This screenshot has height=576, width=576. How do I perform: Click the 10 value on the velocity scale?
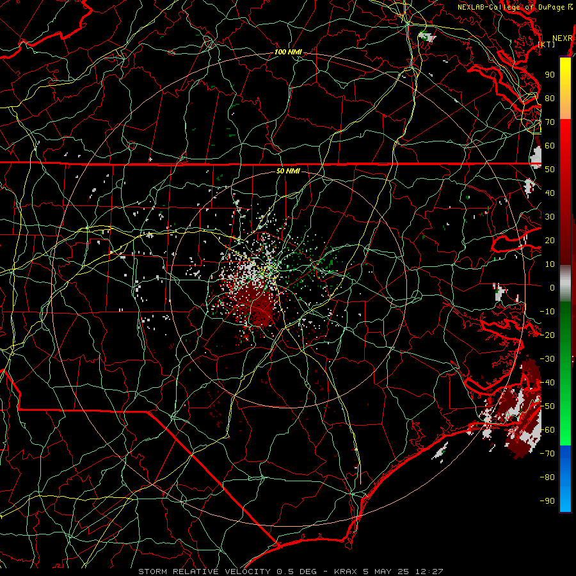[550, 264]
